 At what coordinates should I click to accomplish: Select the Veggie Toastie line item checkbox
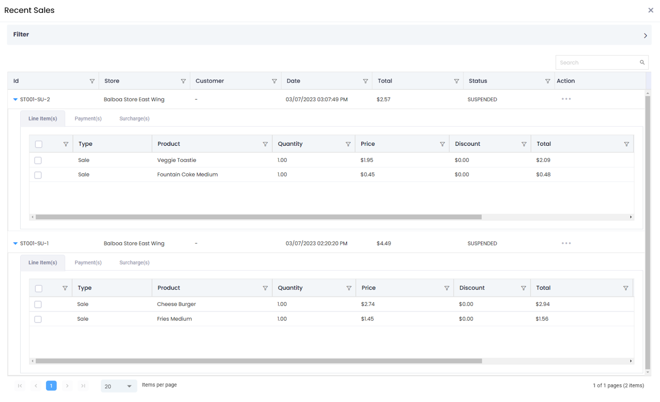(x=38, y=161)
